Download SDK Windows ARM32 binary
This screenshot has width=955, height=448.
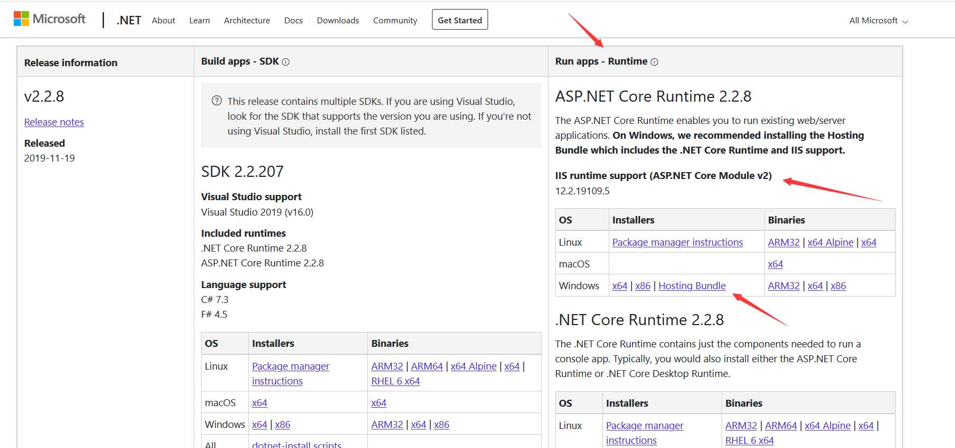(387, 424)
